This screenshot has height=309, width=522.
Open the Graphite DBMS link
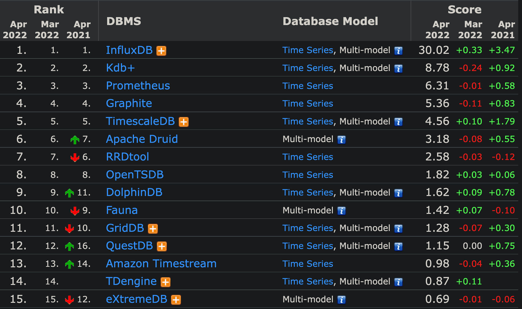129,103
